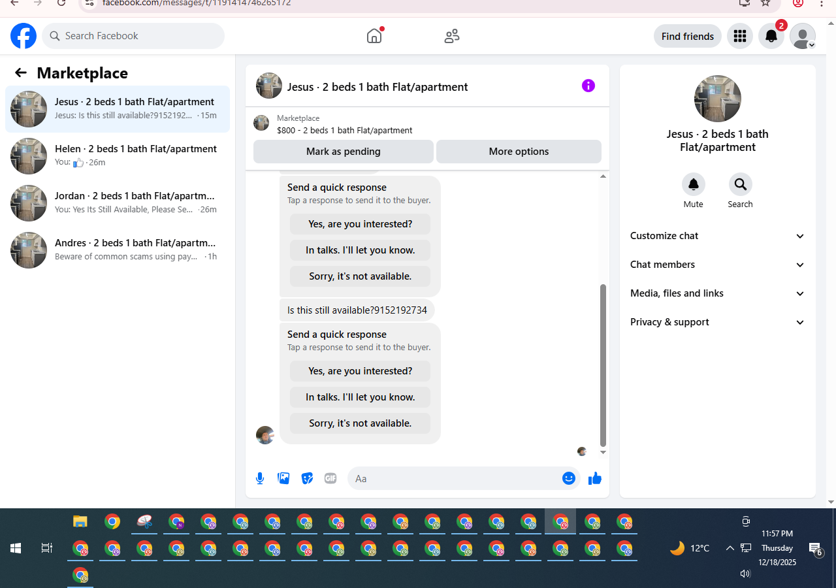Send lower 'Yes, are you interested?' response
Screen dimensions: 836x588
(x=361, y=371)
